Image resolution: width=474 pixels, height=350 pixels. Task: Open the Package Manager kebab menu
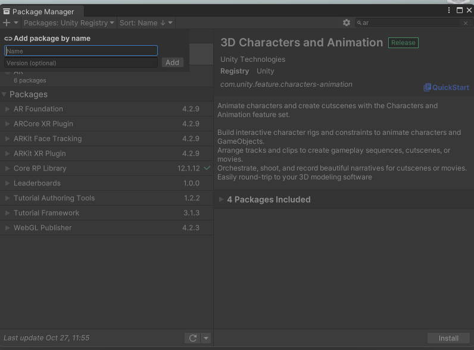(449, 10)
